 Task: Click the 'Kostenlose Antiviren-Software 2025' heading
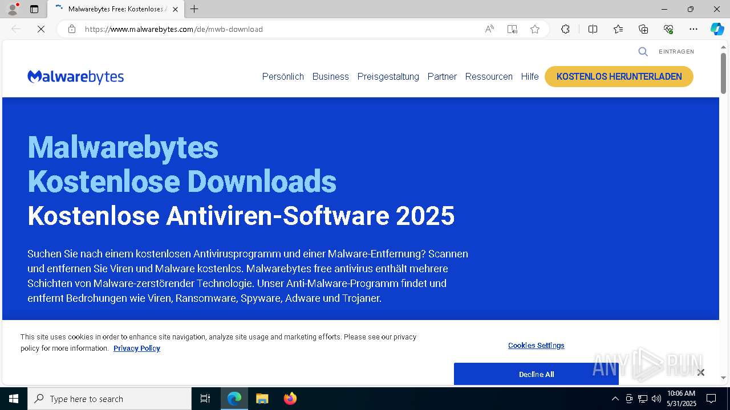(x=241, y=216)
